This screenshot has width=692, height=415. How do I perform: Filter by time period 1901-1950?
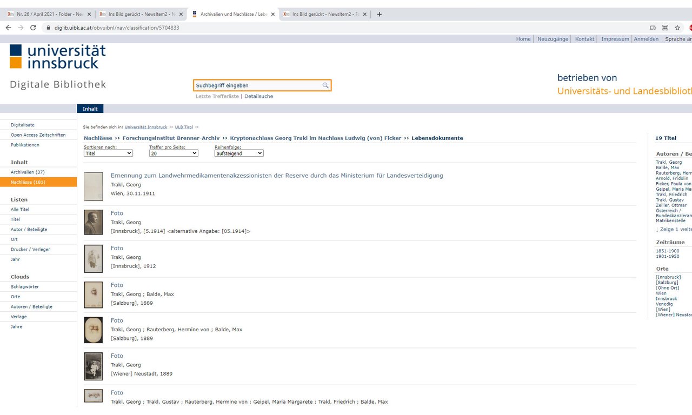click(x=668, y=256)
